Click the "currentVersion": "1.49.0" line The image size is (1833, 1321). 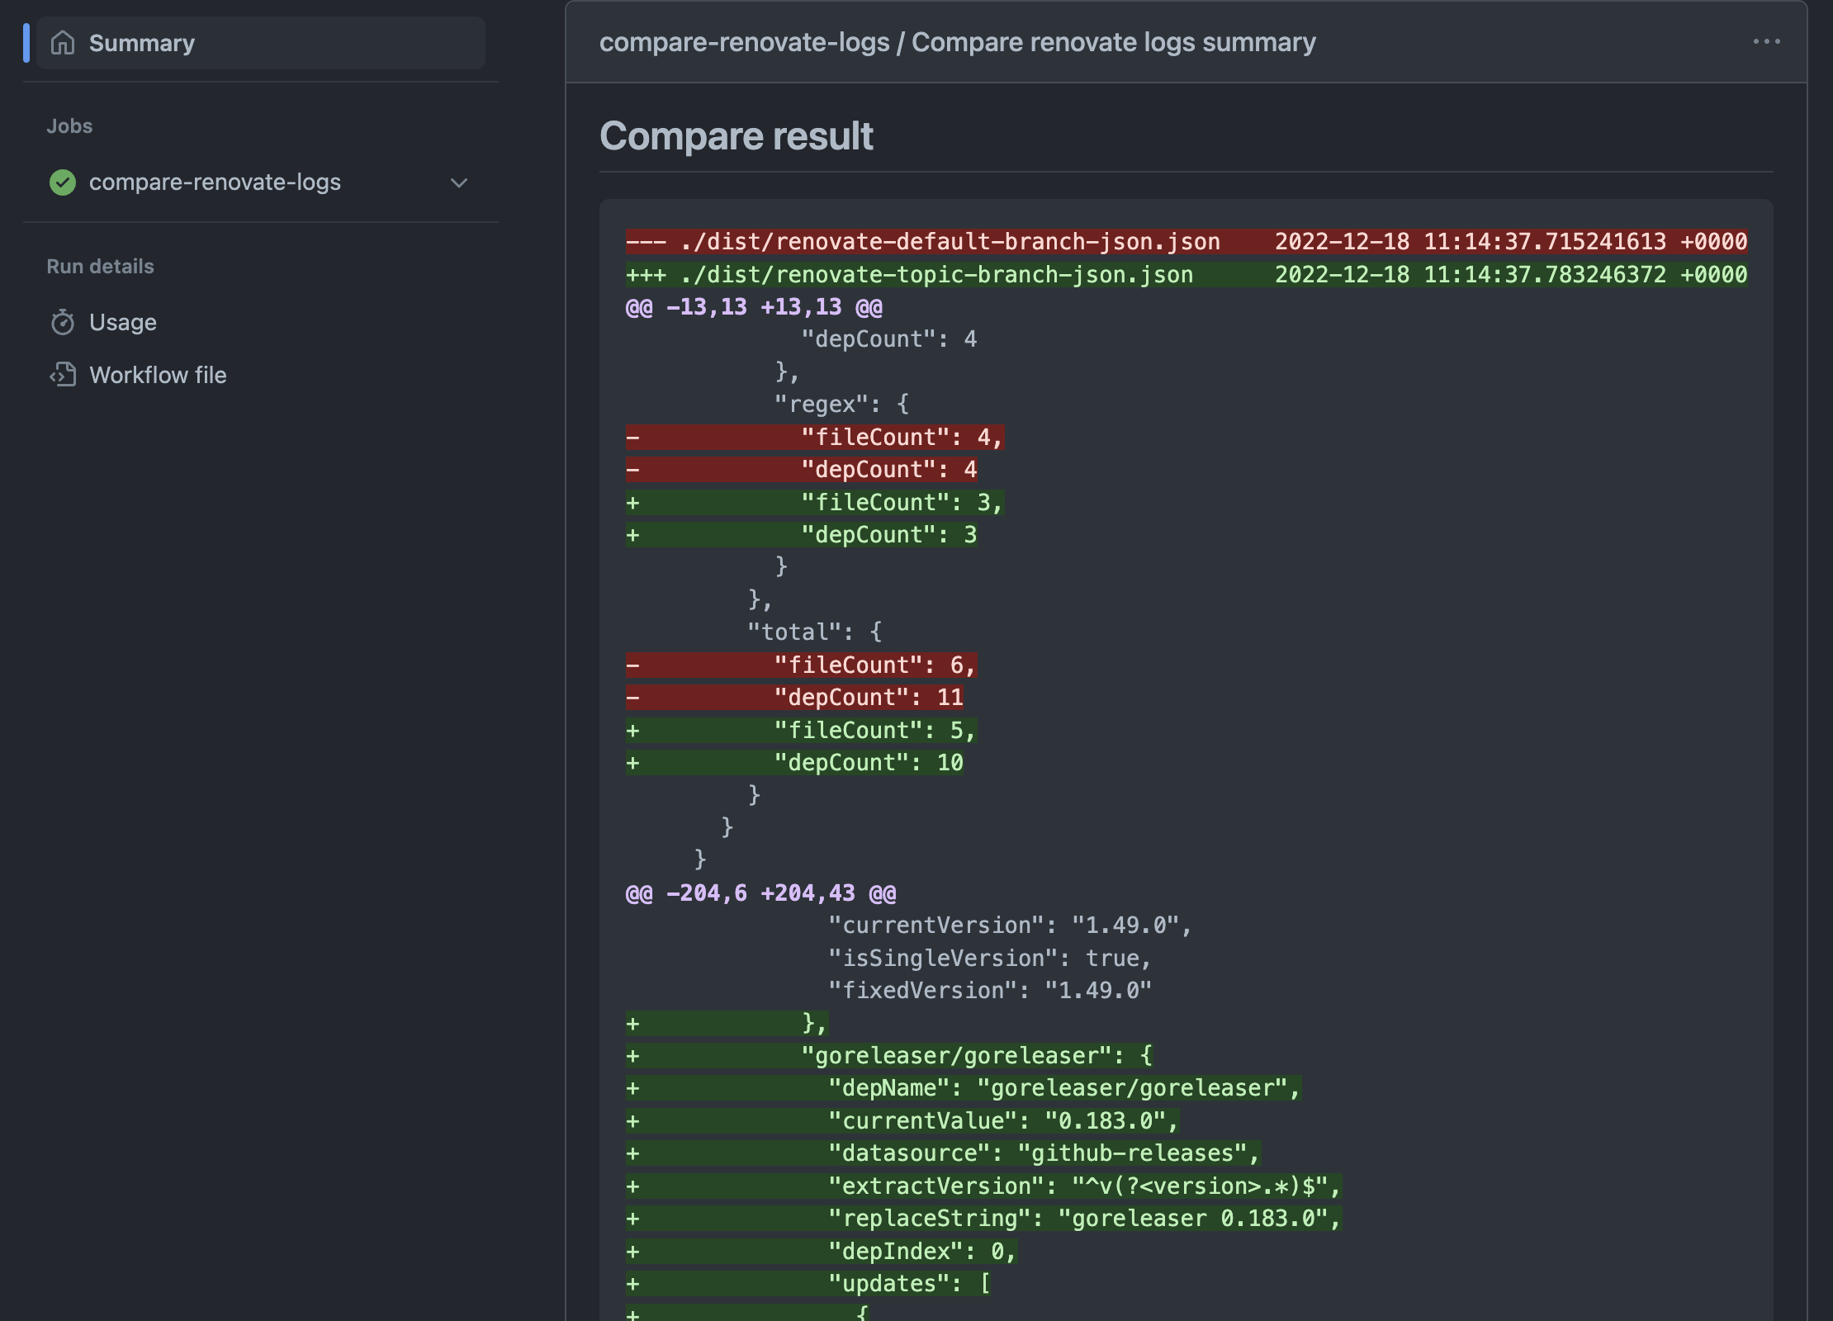point(1011,926)
